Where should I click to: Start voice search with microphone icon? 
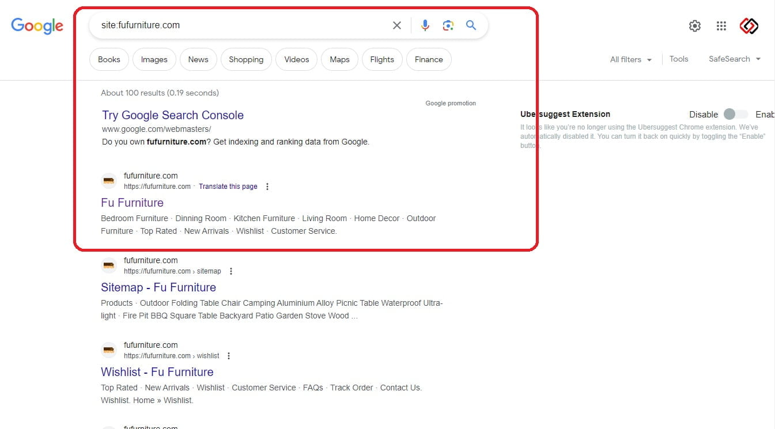click(425, 25)
